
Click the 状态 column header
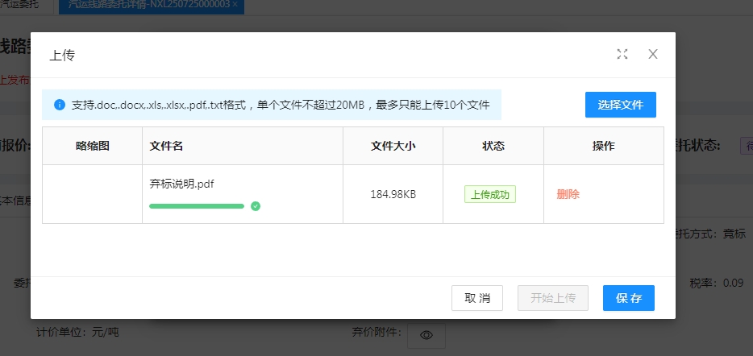pyautogui.click(x=493, y=147)
